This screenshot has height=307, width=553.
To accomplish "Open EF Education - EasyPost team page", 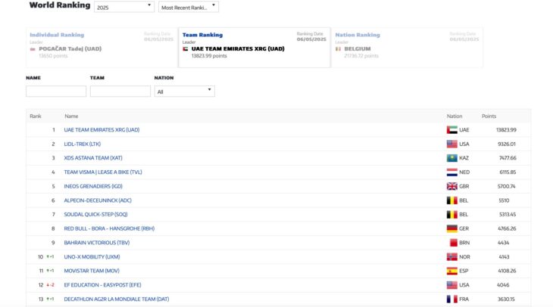I will pos(103,285).
